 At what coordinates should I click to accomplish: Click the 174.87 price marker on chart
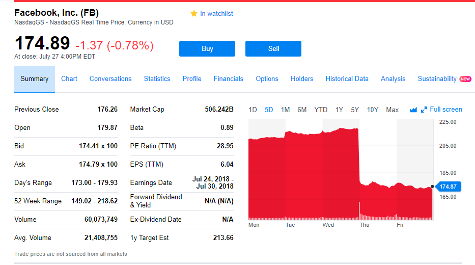pos(447,187)
